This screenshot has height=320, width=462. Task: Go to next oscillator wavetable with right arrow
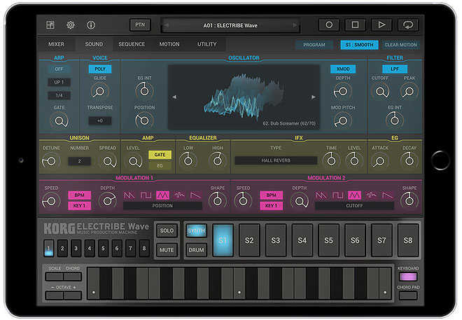point(313,97)
